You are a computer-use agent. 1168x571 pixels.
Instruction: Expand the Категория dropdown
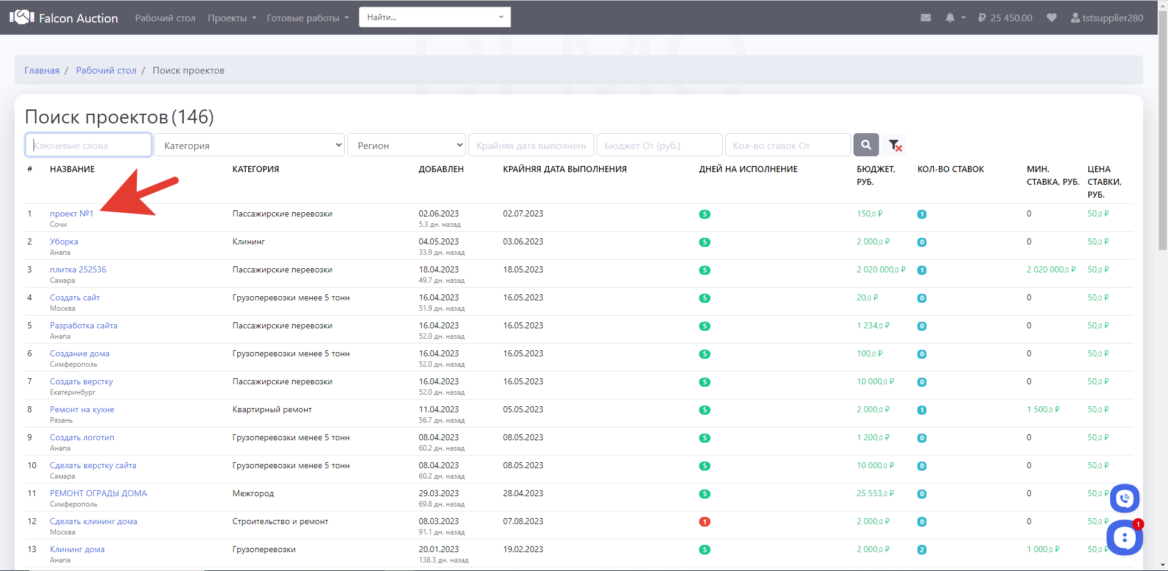point(249,145)
